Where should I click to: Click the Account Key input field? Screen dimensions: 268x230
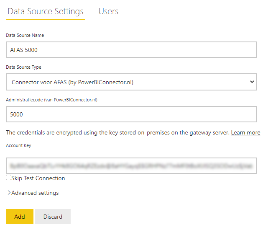(131, 166)
